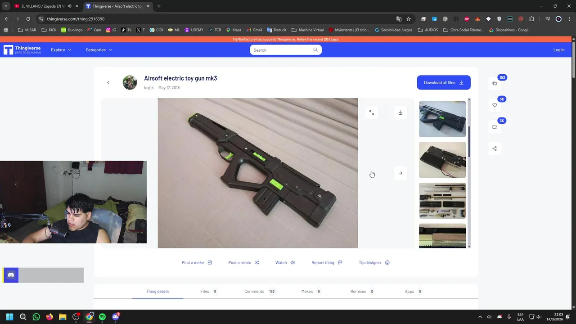Viewport: 576px width, 324px height.
Task: Click Tip designer
Action: [x=374, y=263]
